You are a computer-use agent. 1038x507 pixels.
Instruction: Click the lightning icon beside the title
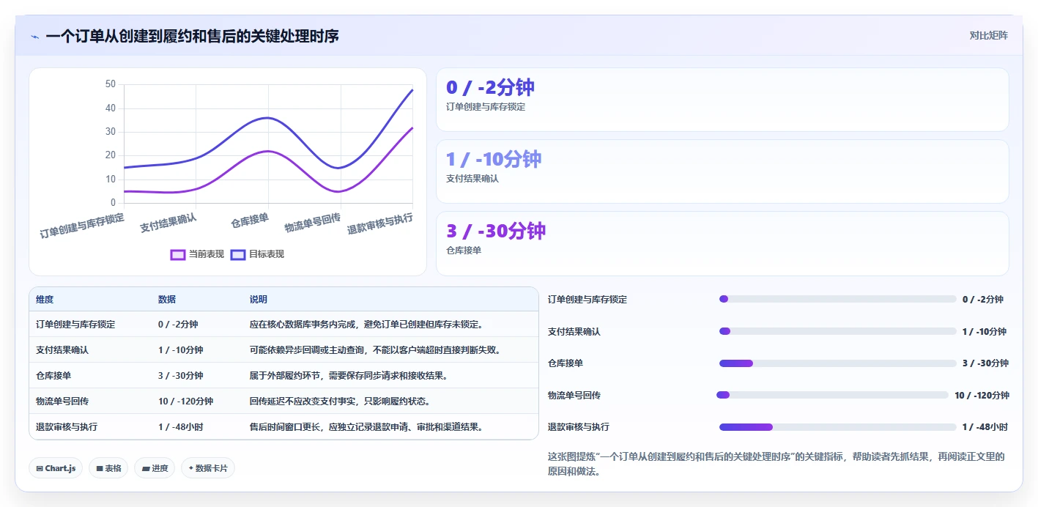[35, 36]
